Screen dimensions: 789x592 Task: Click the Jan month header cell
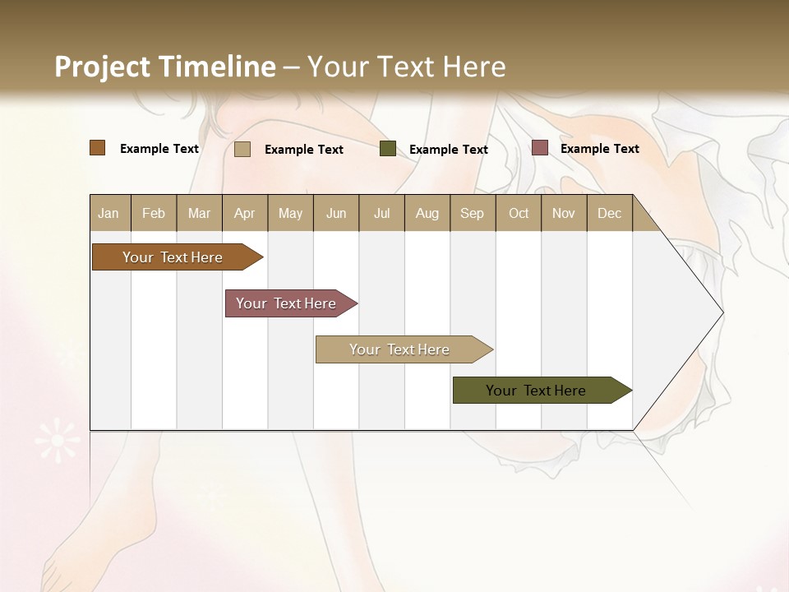tap(109, 214)
